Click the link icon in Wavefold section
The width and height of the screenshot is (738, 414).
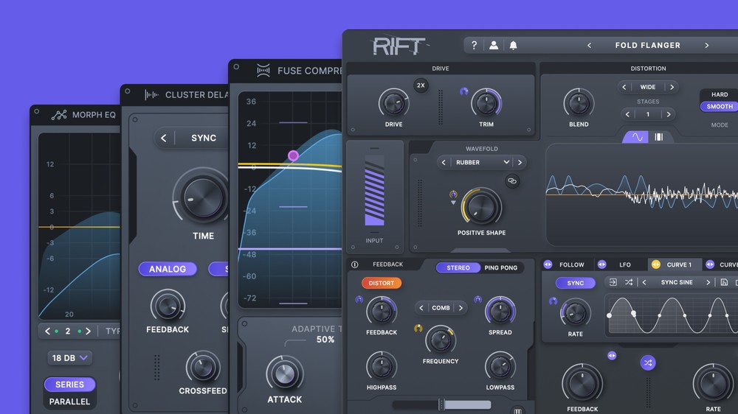click(x=512, y=181)
